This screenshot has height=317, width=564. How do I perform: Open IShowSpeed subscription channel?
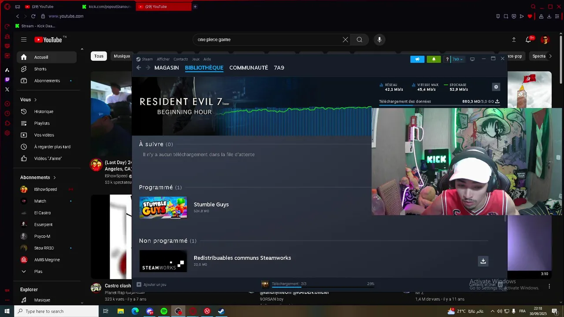coord(47,189)
